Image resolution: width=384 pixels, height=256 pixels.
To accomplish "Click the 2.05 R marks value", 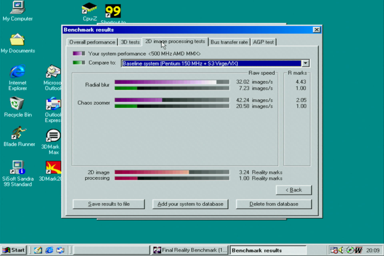I will coord(301,100).
